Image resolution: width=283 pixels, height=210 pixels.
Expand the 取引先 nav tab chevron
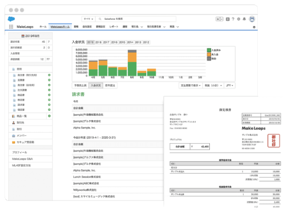coord(142,27)
